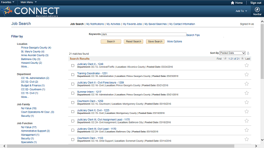Click the Save Search button

155,42
